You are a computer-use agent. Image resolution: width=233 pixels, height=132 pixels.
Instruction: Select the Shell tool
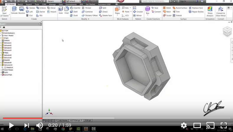74,12
